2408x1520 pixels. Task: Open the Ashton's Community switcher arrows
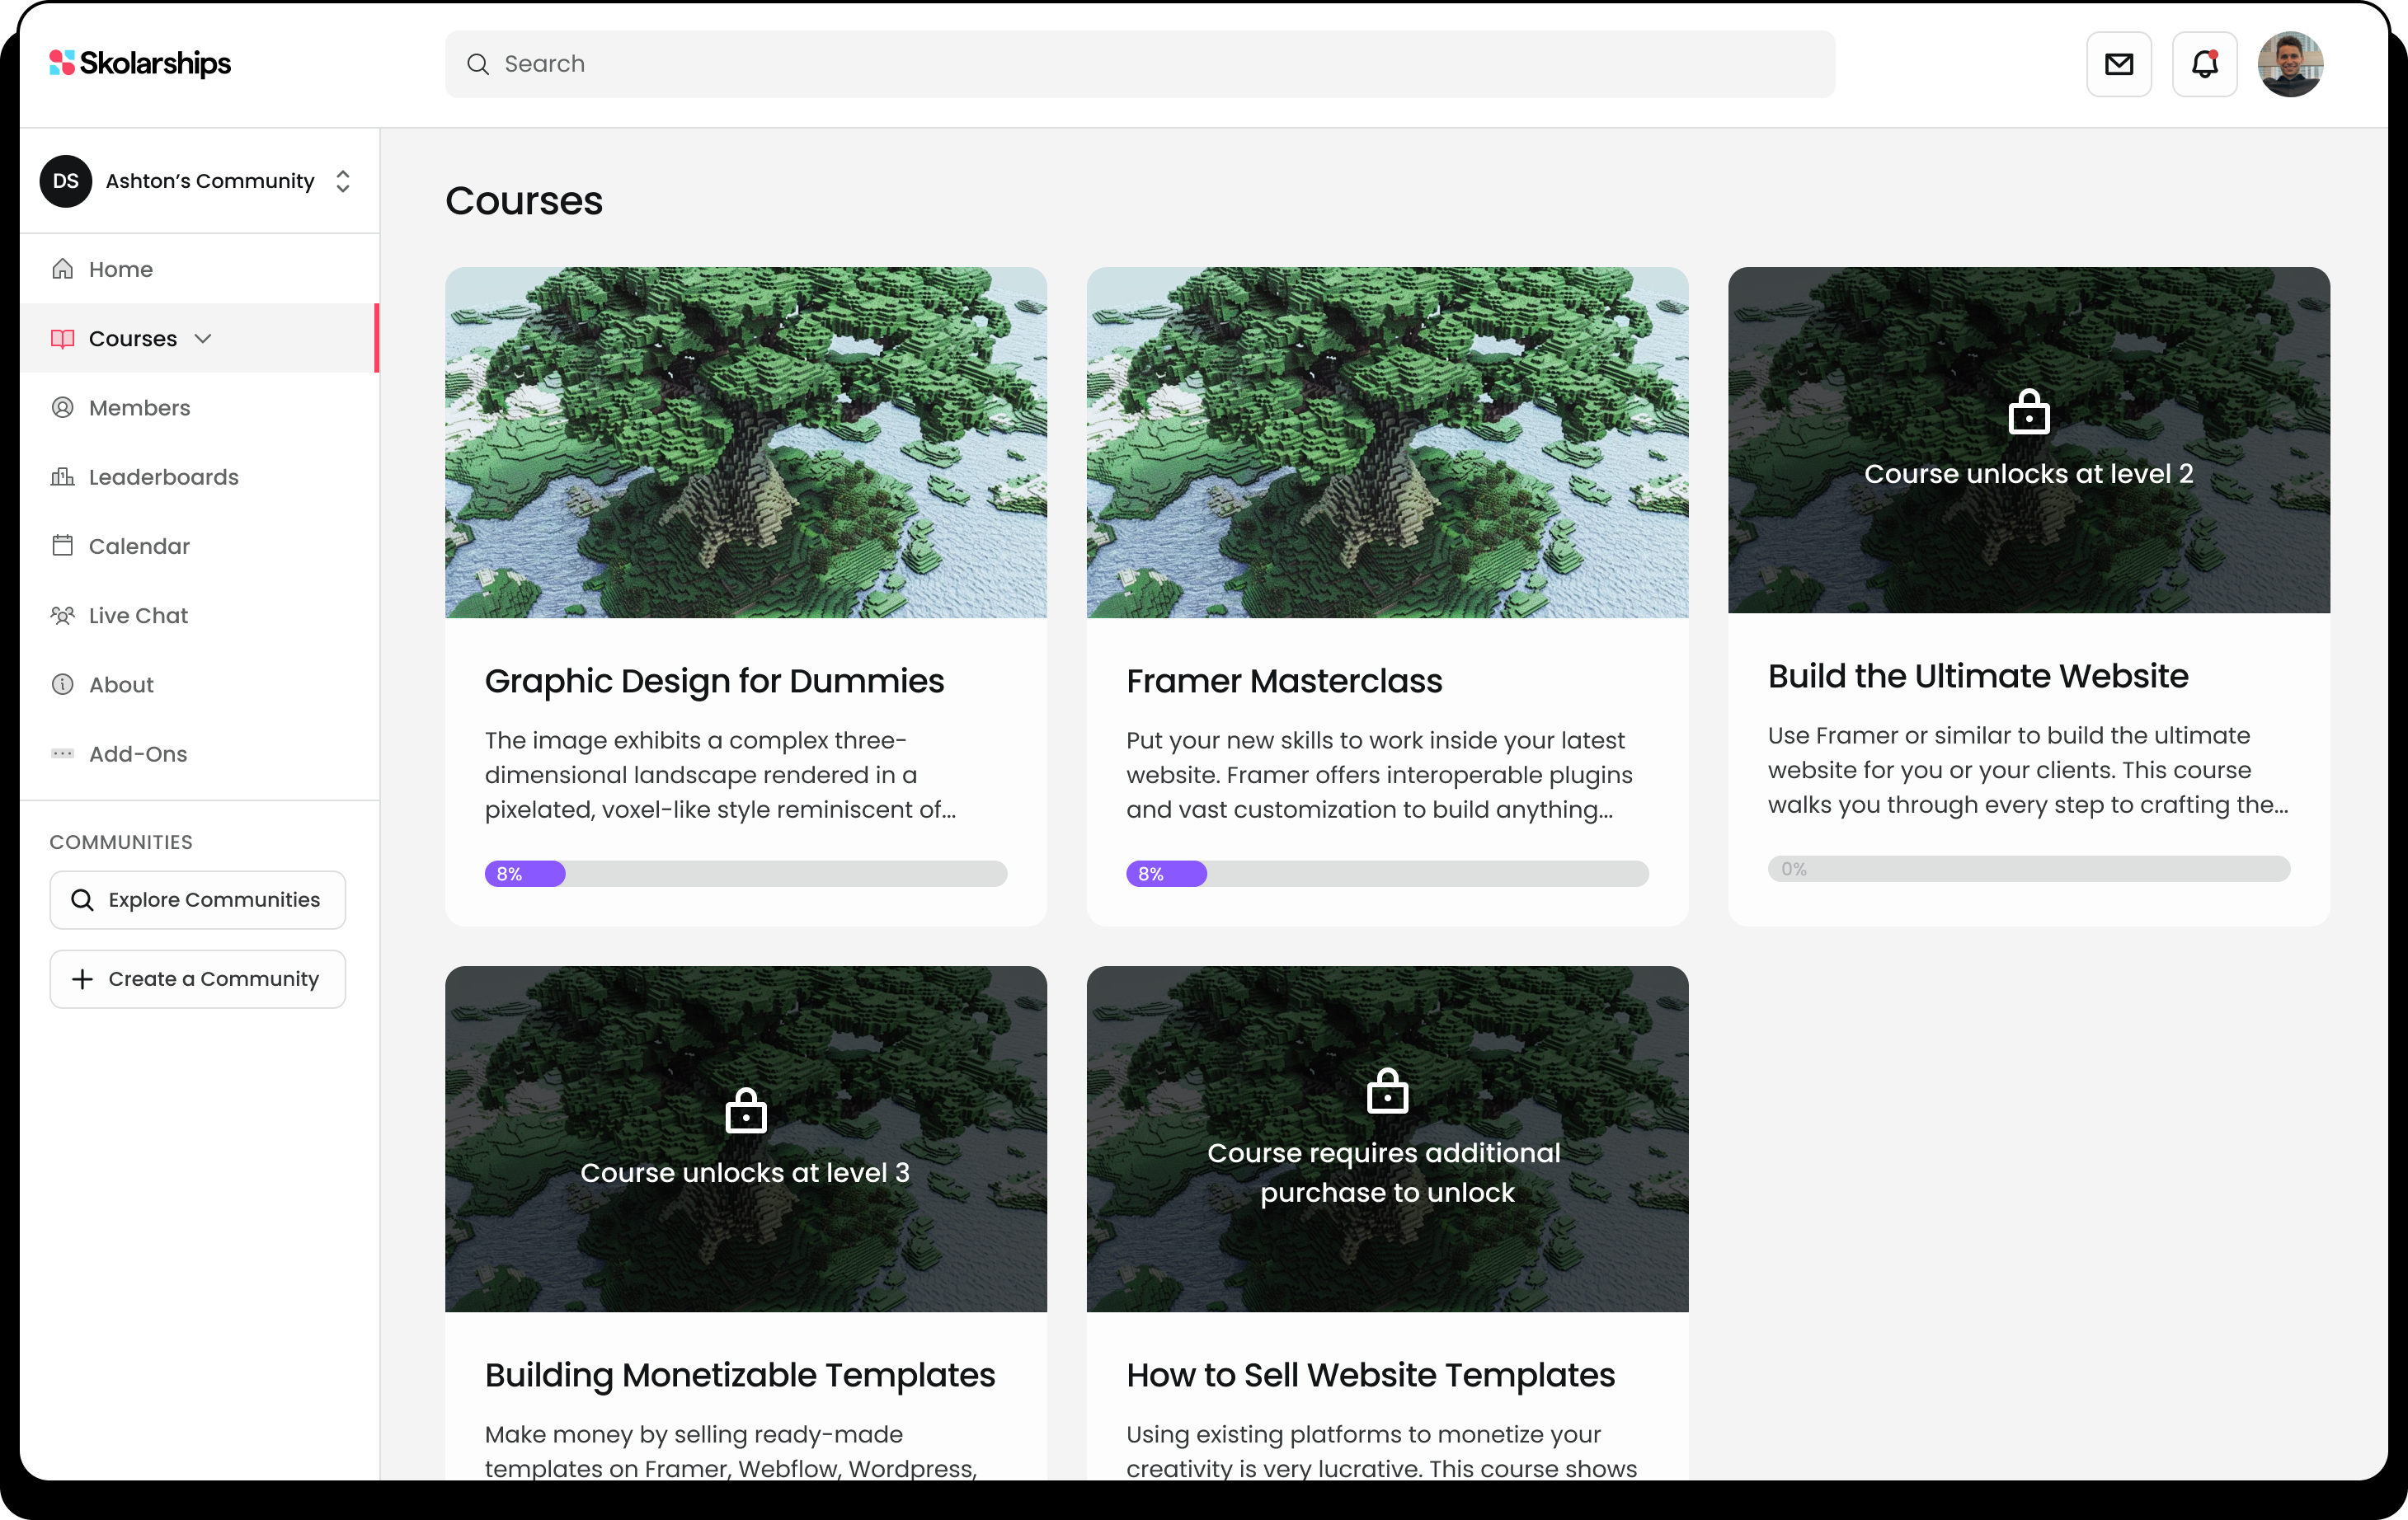(x=343, y=181)
